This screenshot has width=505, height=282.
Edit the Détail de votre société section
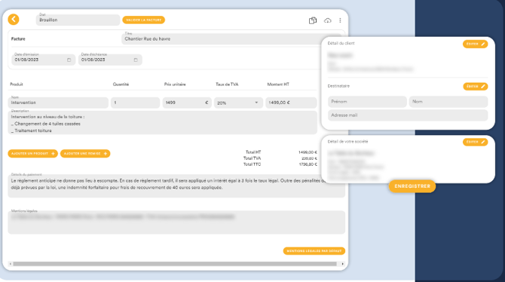pos(476,142)
